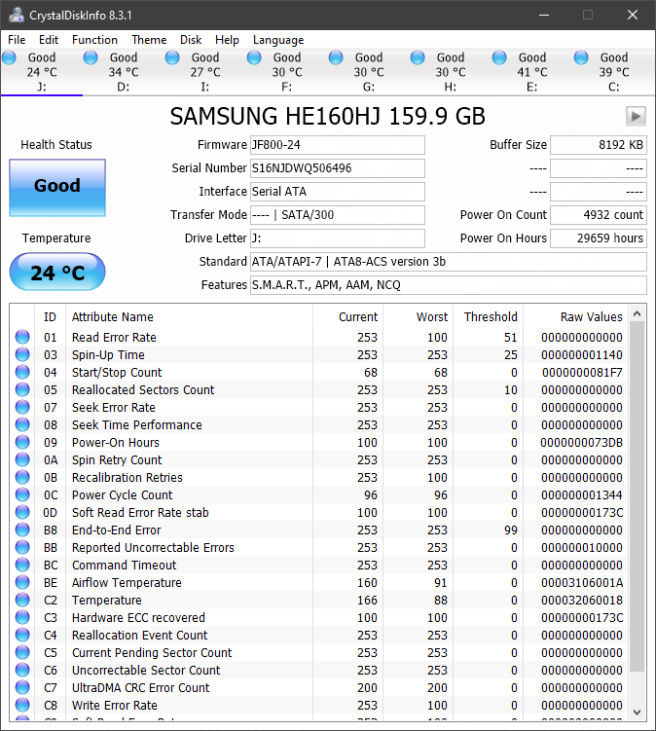The height and width of the screenshot is (731, 656).
Task: Click the Drive Letter field
Action: pyautogui.click(x=338, y=238)
